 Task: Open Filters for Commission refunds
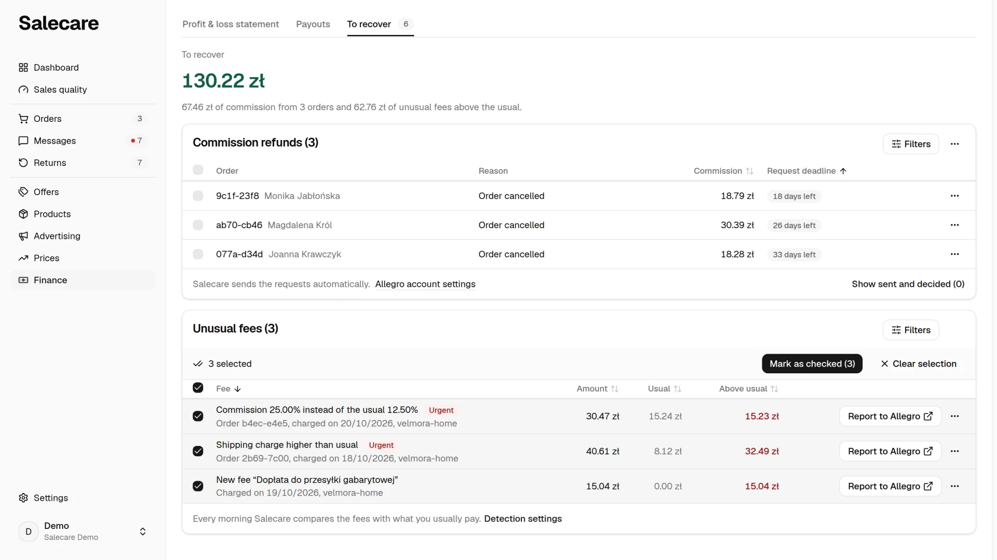(x=911, y=144)
